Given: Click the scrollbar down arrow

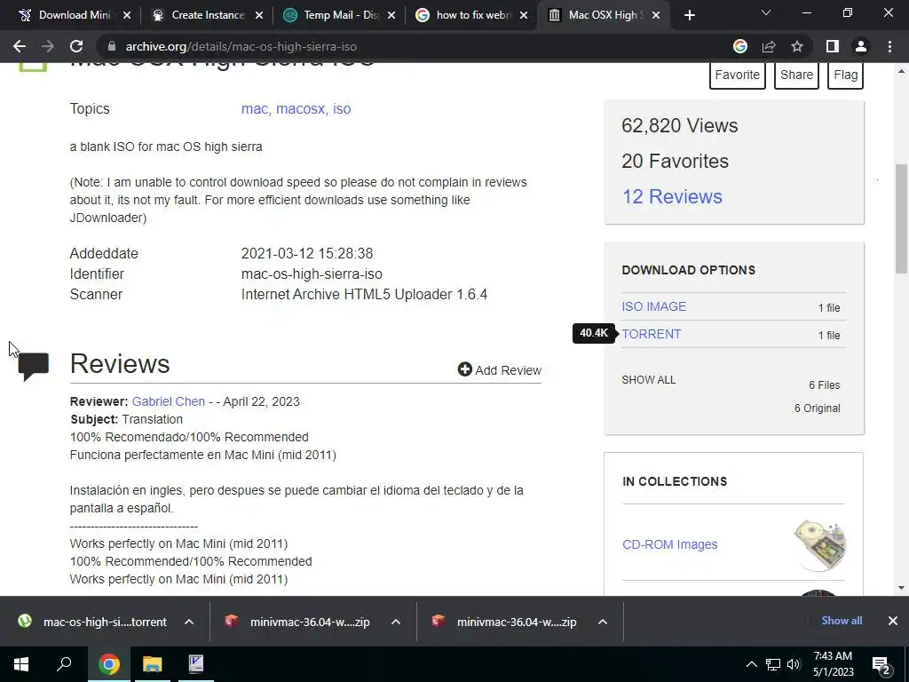Looking at the screenshot, I should 902,588.
